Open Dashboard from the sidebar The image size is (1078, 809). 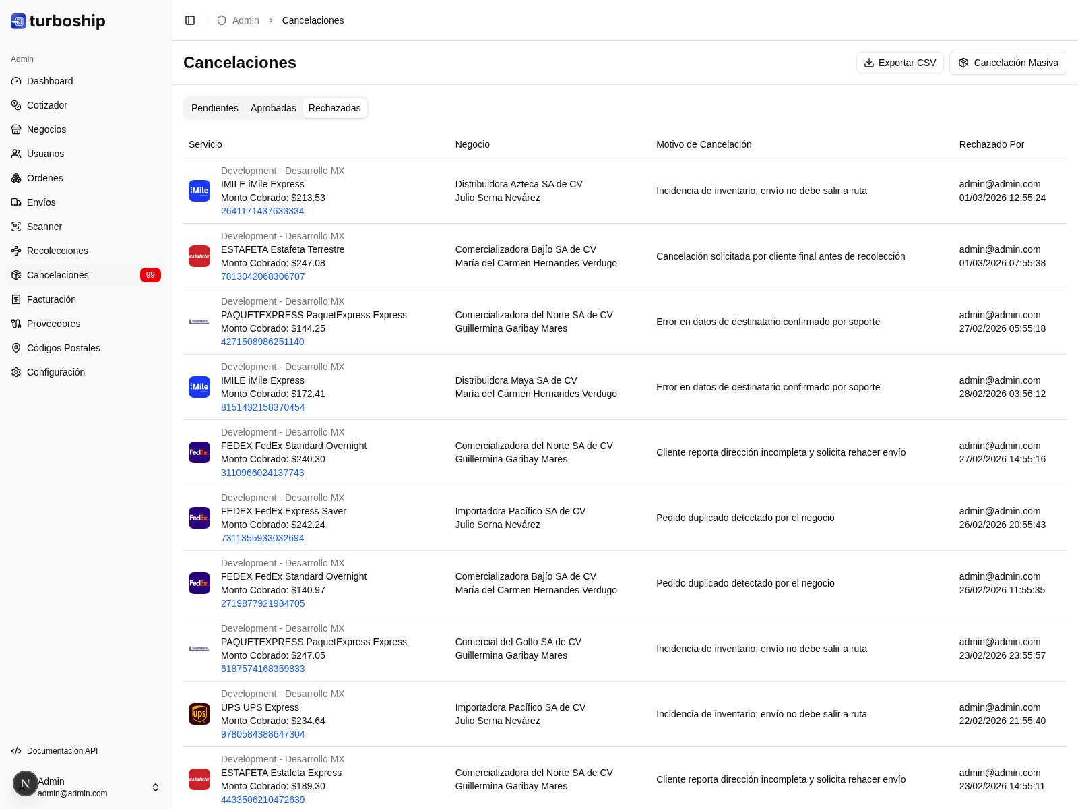50,81
